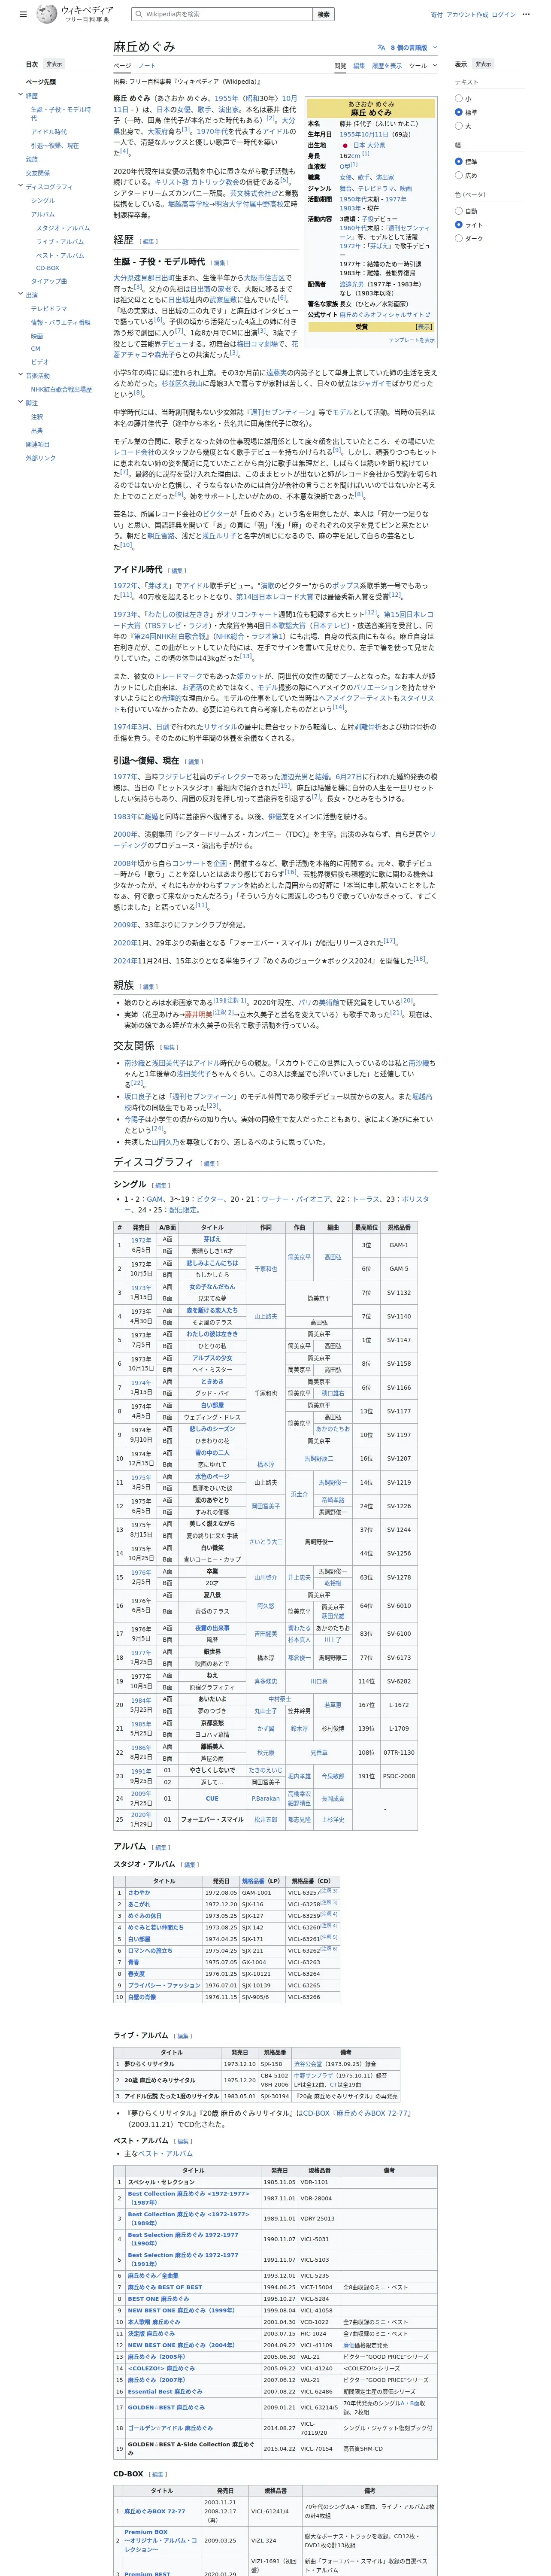Edit the 経歴 section
The width and height of the screenshot is (551, 2576).
(x=149, y=241)
